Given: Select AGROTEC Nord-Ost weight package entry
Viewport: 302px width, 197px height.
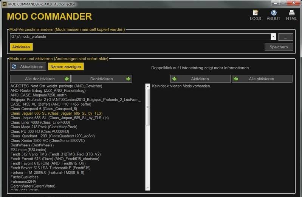Looking at the screenshot, I should pyautogui.click(x=56, y=86).
